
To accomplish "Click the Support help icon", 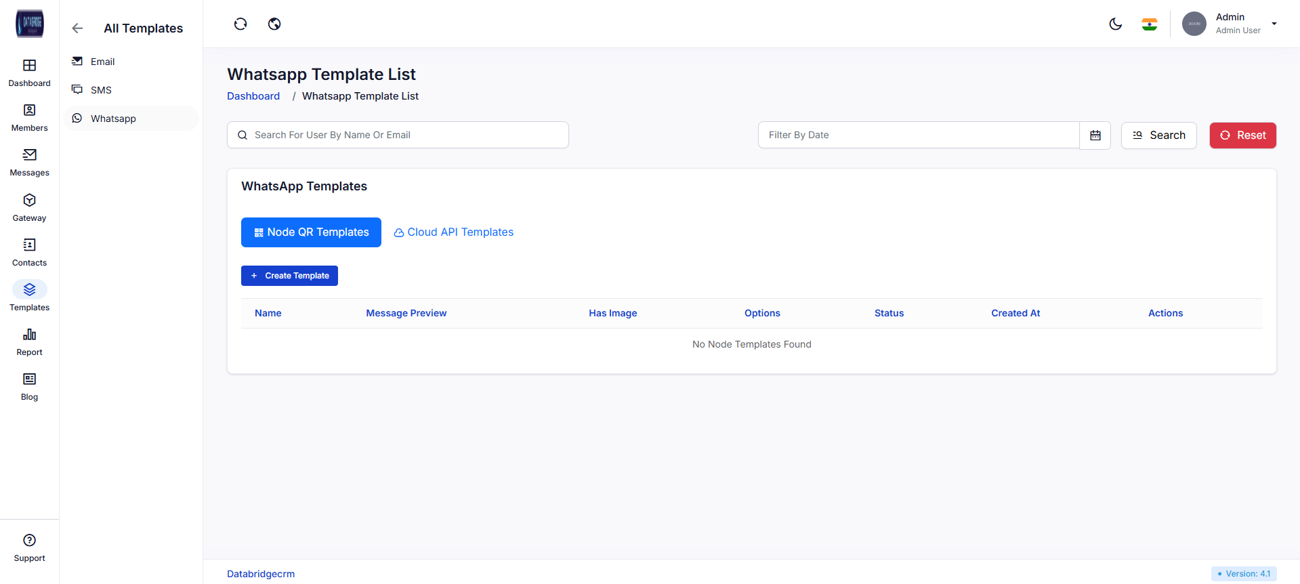I will point(29,541).
